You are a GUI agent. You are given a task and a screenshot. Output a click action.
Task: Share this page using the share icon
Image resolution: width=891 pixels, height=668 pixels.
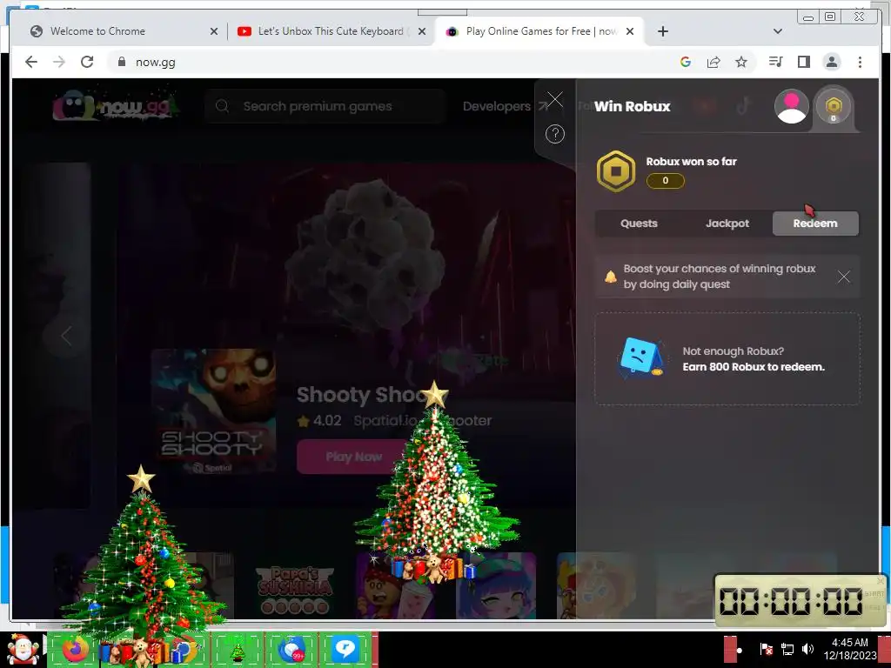pyautogui.click(x=713, y=62)
